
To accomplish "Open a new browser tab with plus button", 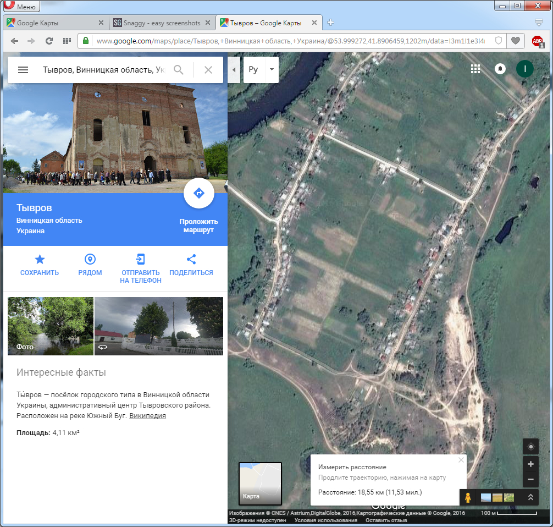I will coord(330,23).
